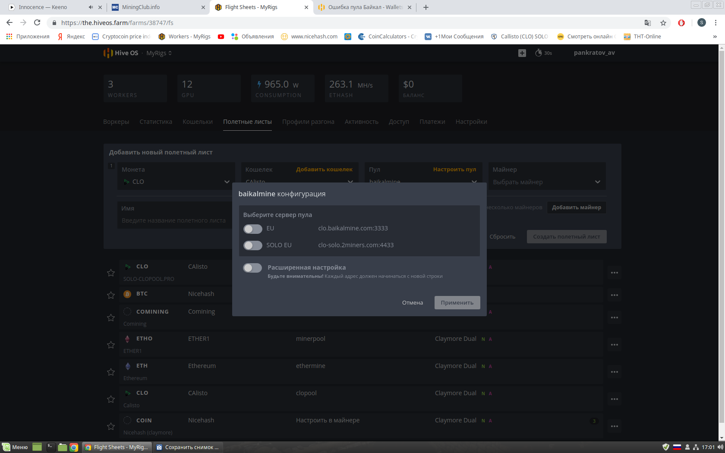Open the MyRigs farm switcher

point(159,53)
